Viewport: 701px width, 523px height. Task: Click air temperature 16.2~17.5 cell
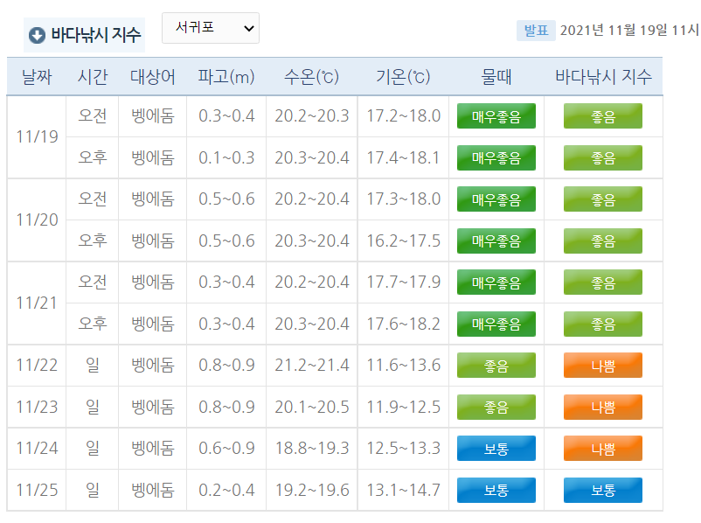coord(403,241)
